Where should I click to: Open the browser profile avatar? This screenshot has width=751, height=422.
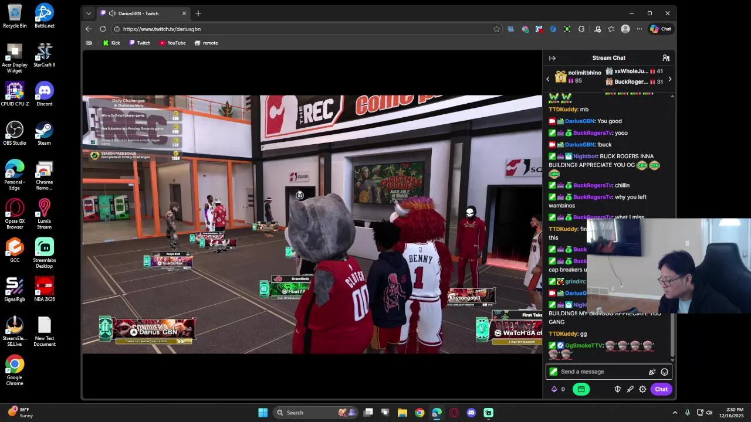coord(625,29)
